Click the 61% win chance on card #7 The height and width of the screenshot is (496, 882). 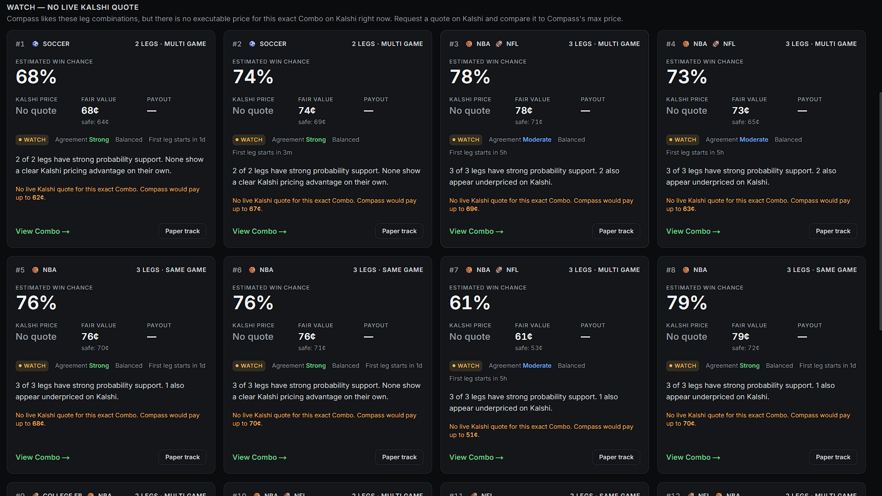click(x=470, y=303)
